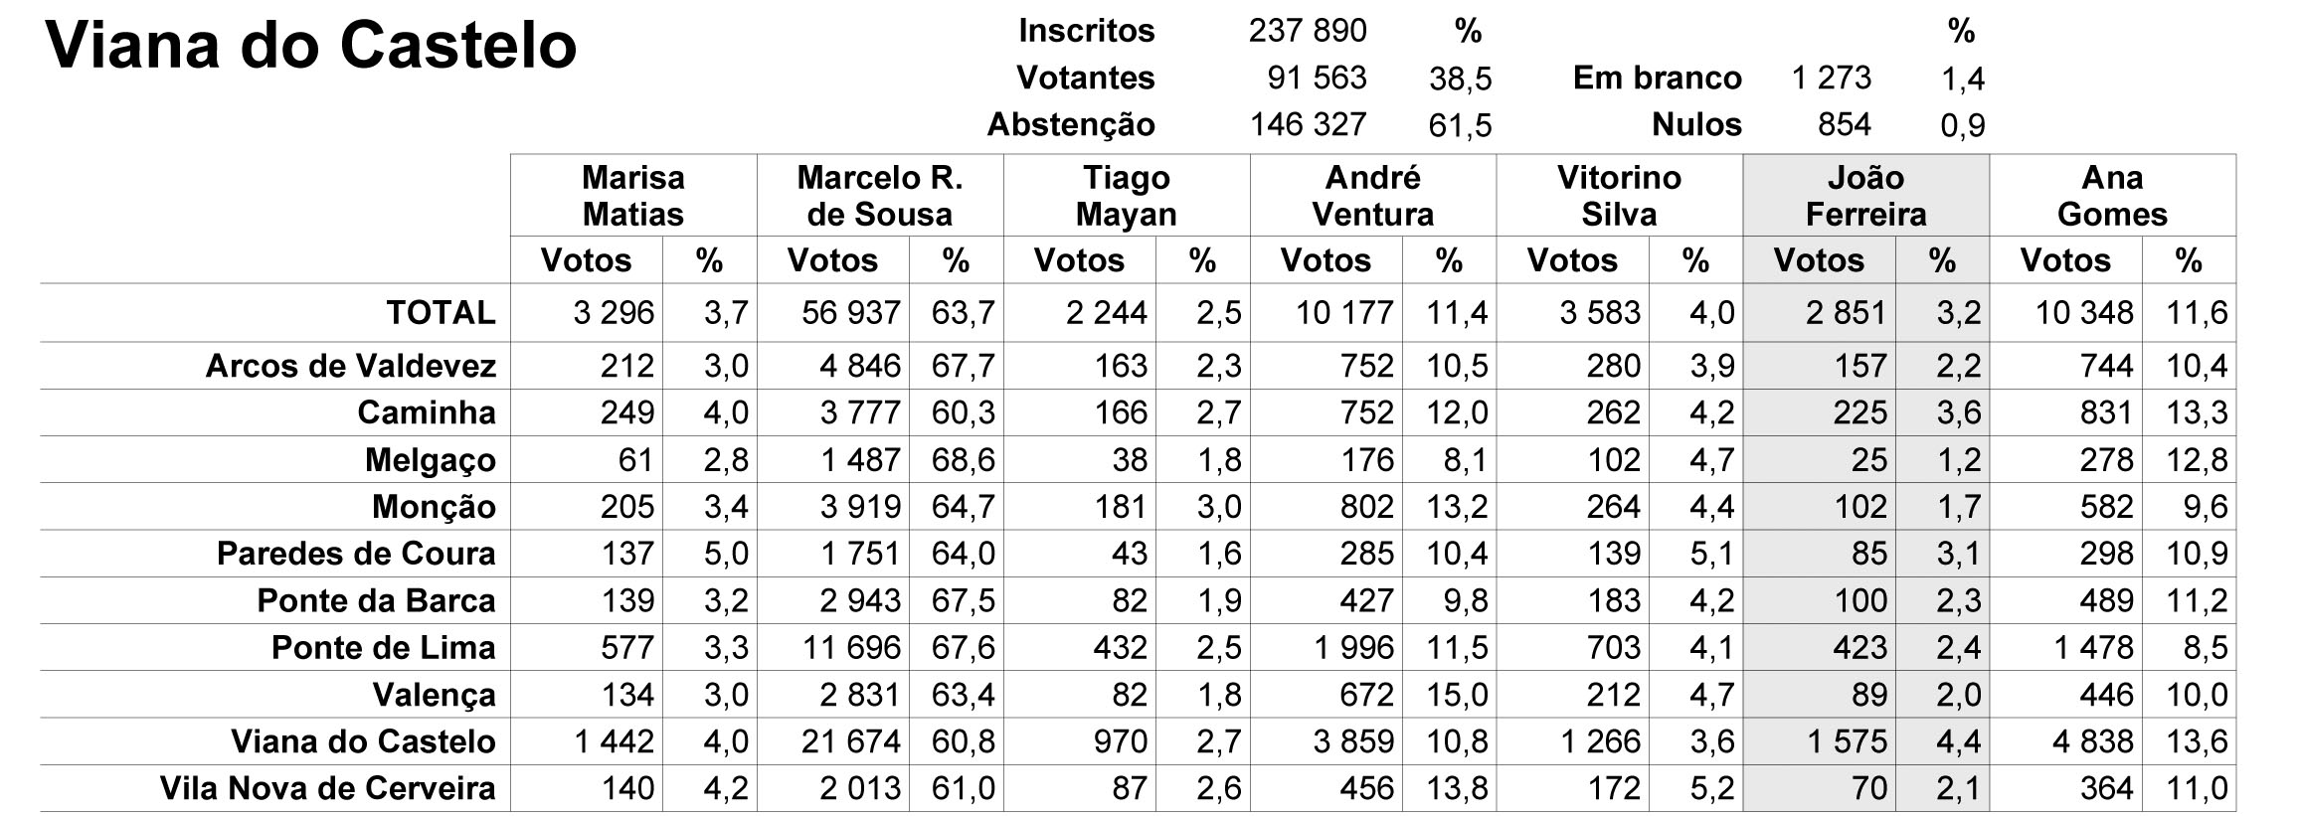Select the André Ventura column header
The width and height of the screenshot is (2300, 816).
pyautogui.click(x=1373, y=196)
